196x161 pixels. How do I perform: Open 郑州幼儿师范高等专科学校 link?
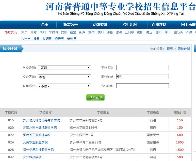point(41,120)
